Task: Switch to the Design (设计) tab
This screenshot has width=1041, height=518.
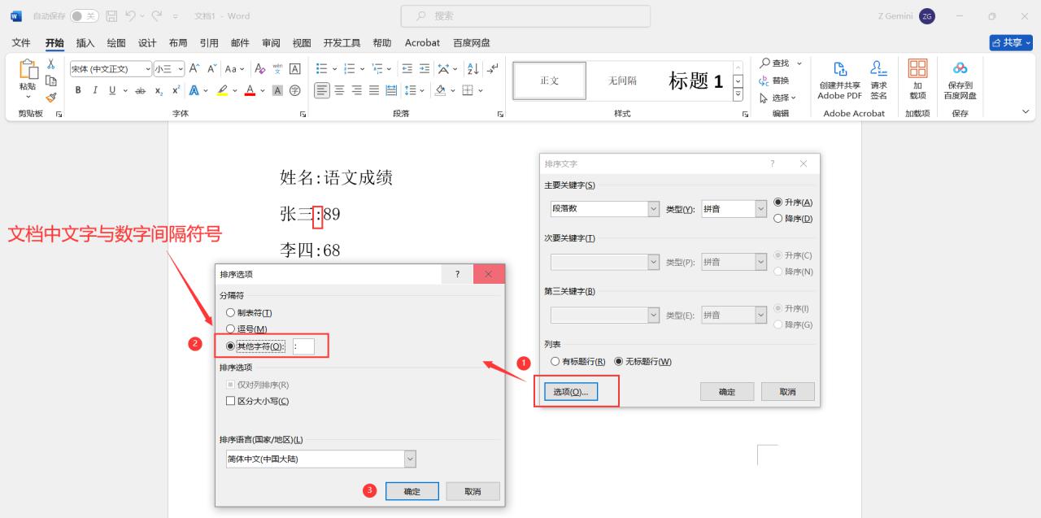Action: 147,43
